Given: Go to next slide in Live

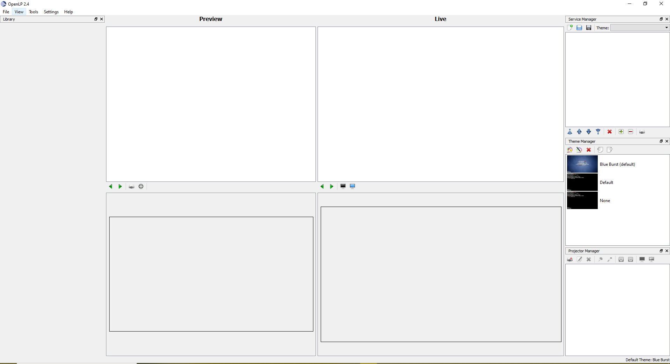Looking at the screenshot, I should pyautogui.click(x=332, y=186).
